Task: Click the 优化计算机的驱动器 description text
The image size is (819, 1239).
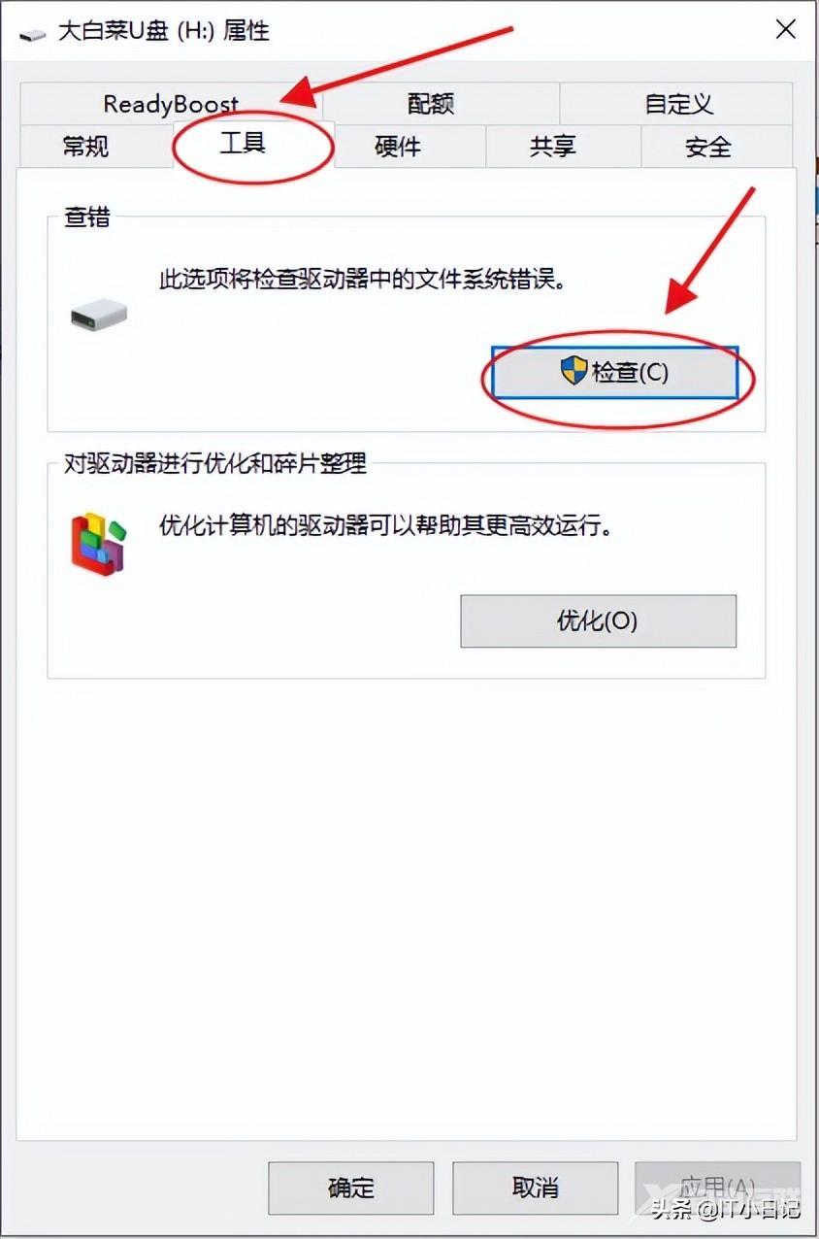Action: click(385, 526)
